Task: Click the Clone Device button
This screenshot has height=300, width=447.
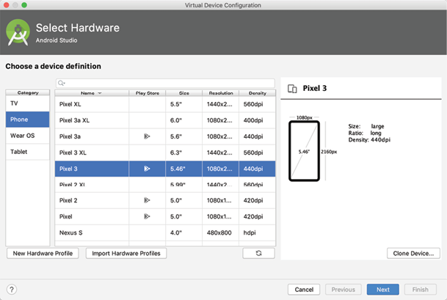Action: pyautogui.click(x=413, y=253)
